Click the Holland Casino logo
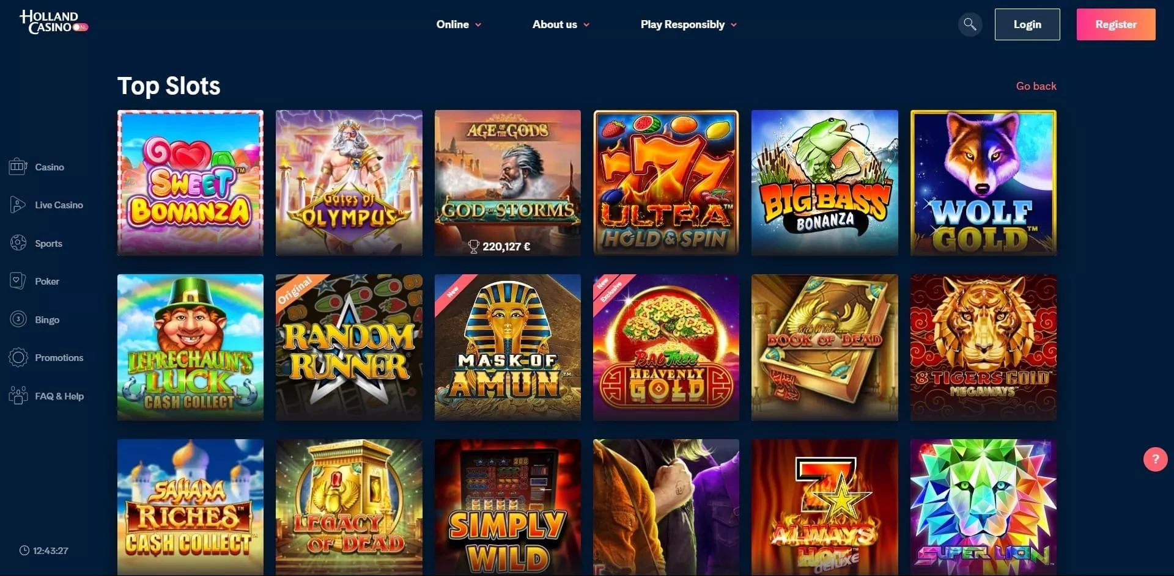The image size is (1174, 576). coord(54,22)
